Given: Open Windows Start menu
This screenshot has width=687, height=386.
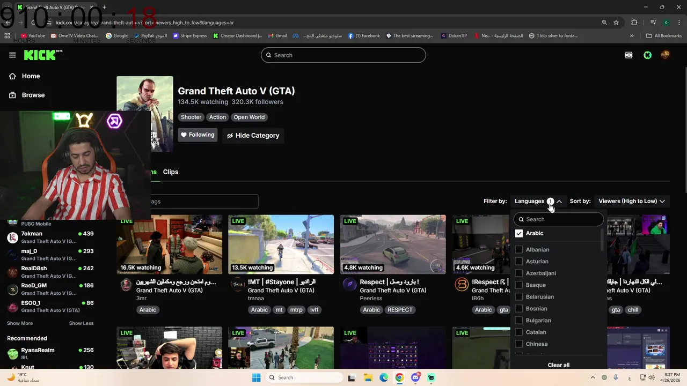Looking at the screenshot, I should [256, 377].
